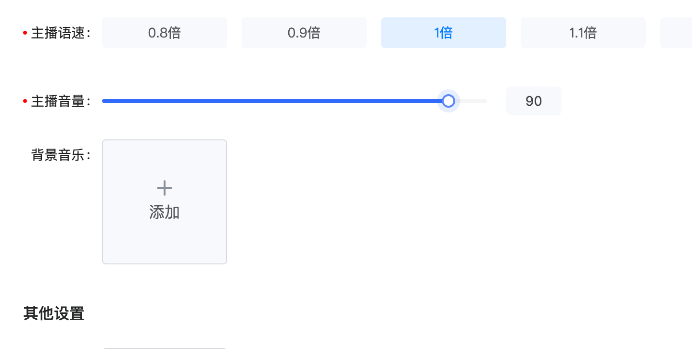Click the 背景音乐 field label
The image size is (692, 349).
click(58, 155)
